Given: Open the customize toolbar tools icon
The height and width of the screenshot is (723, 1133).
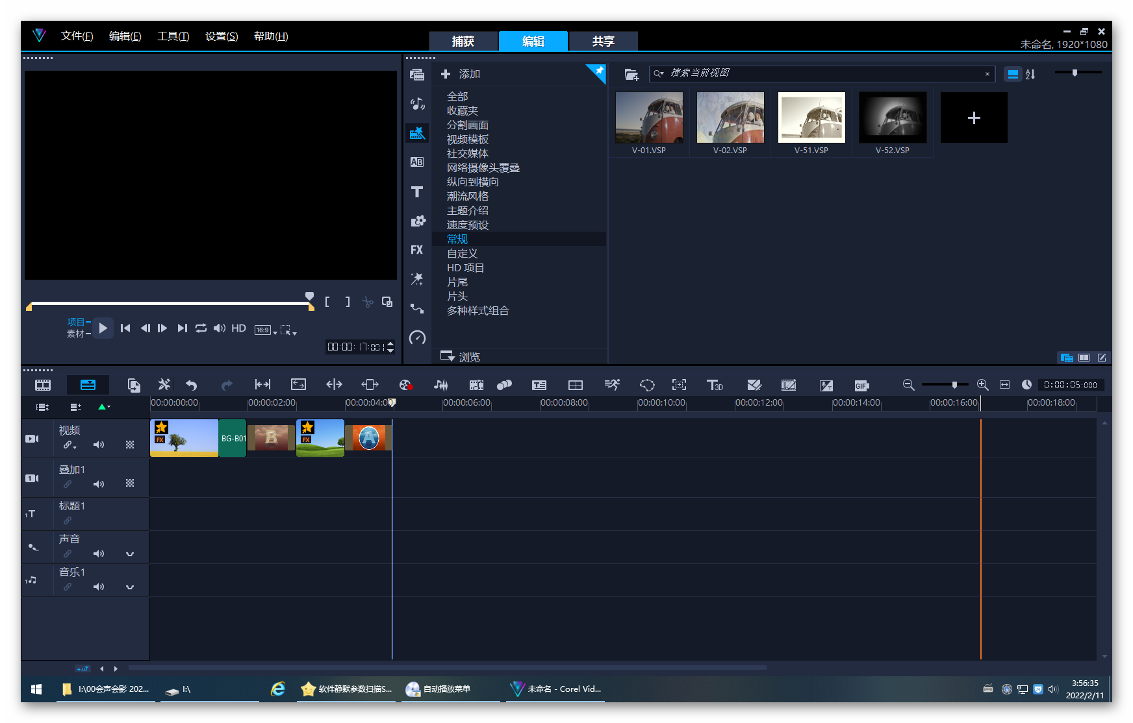Looking at the screenshot, I should click(x=164, y=385).
